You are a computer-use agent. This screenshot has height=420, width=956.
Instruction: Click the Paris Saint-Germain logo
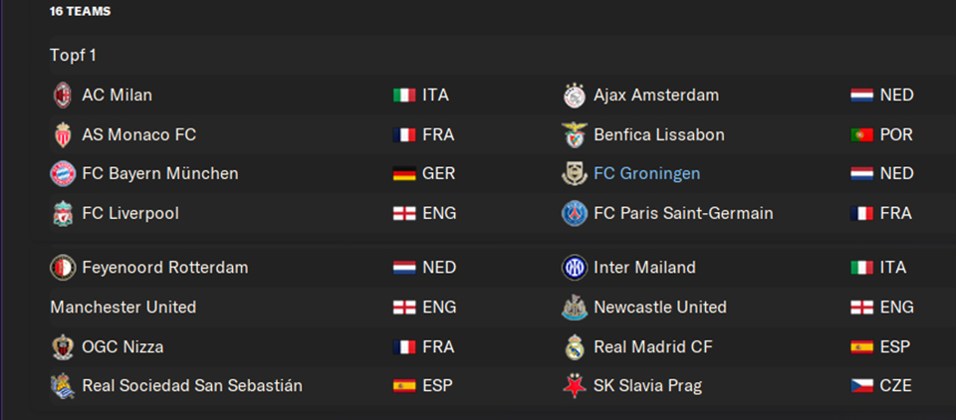[575, 213]
